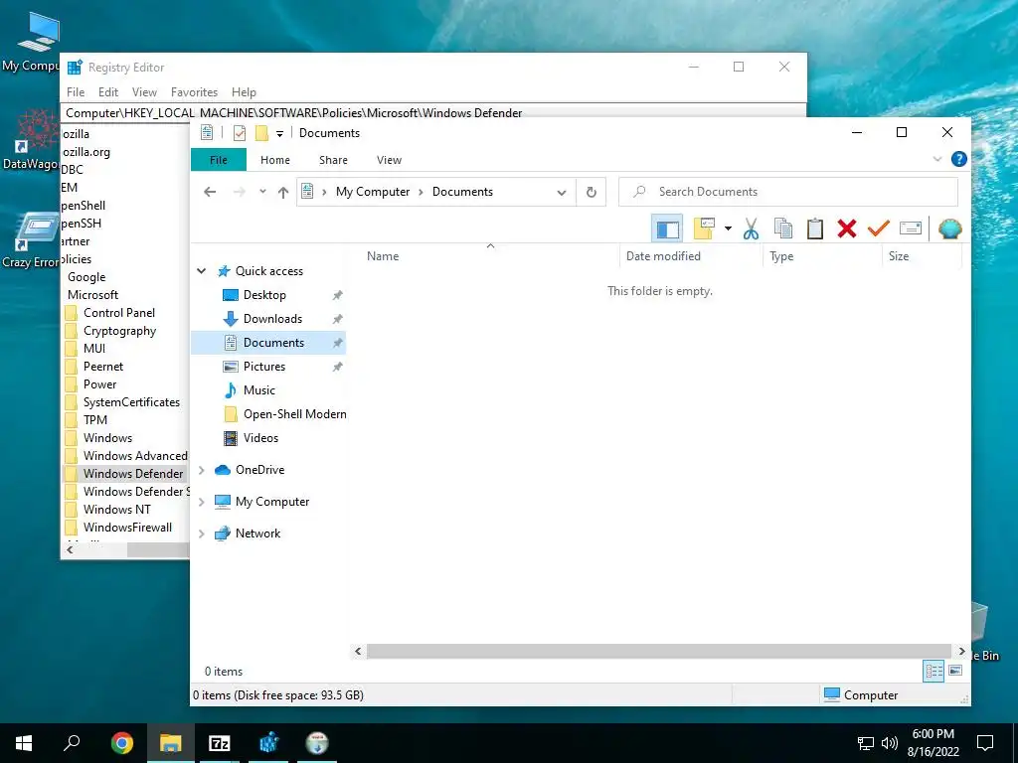Click Documents in the address breadcrumb

(x=463, y=192)
